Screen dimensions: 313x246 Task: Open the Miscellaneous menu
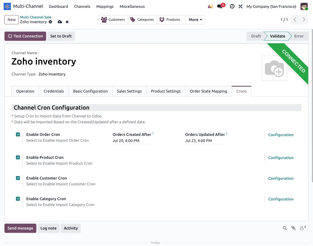point(132,7)
